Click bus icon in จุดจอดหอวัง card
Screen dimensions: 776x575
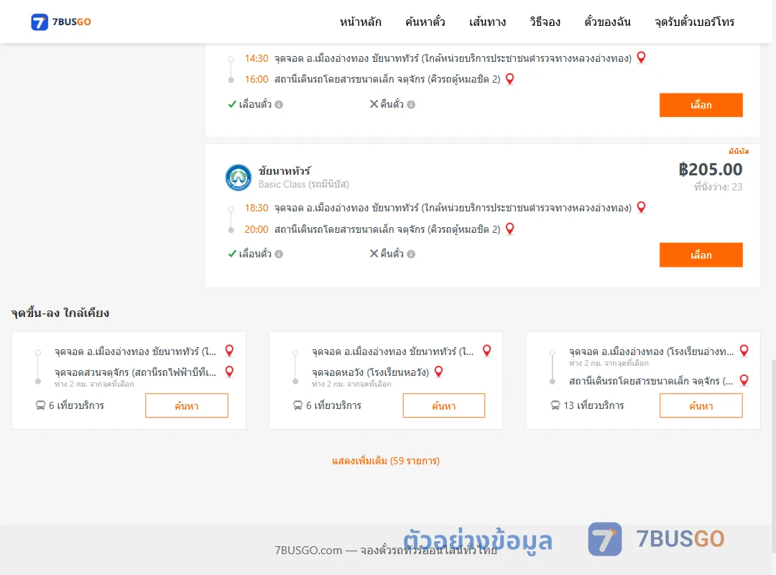click(x=298, y=405)
